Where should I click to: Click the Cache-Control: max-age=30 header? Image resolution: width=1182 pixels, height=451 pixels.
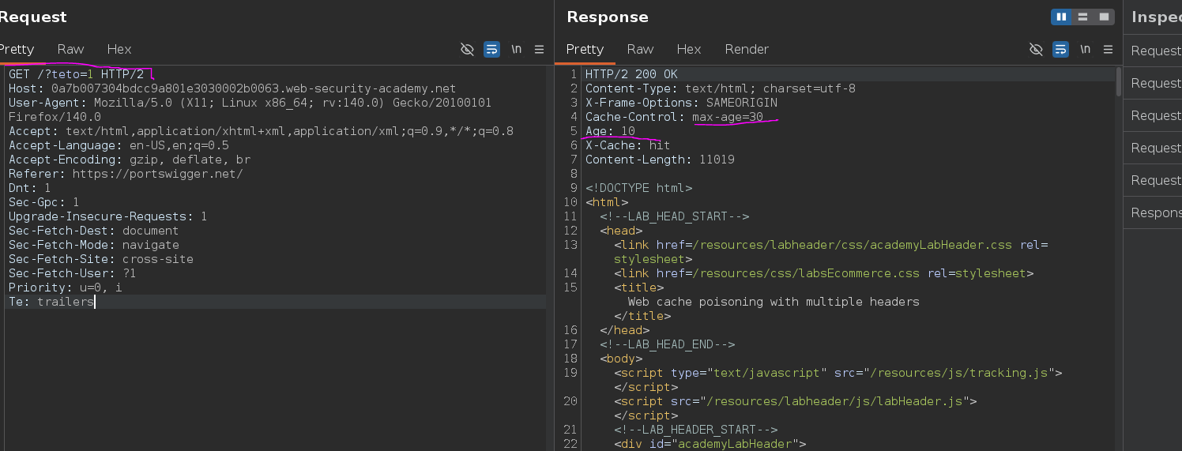[x=674, y=117]
